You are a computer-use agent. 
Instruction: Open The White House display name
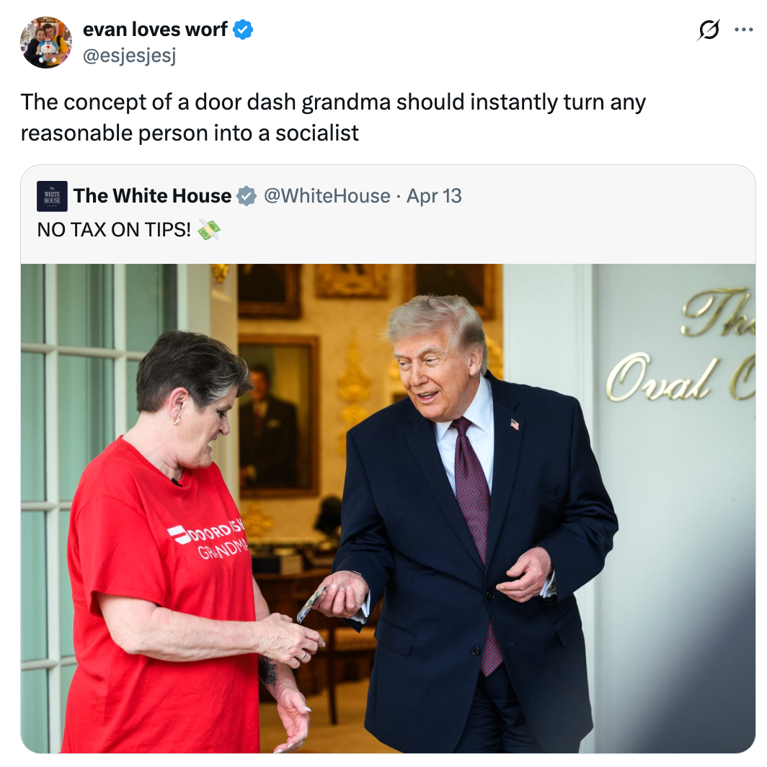152,195
